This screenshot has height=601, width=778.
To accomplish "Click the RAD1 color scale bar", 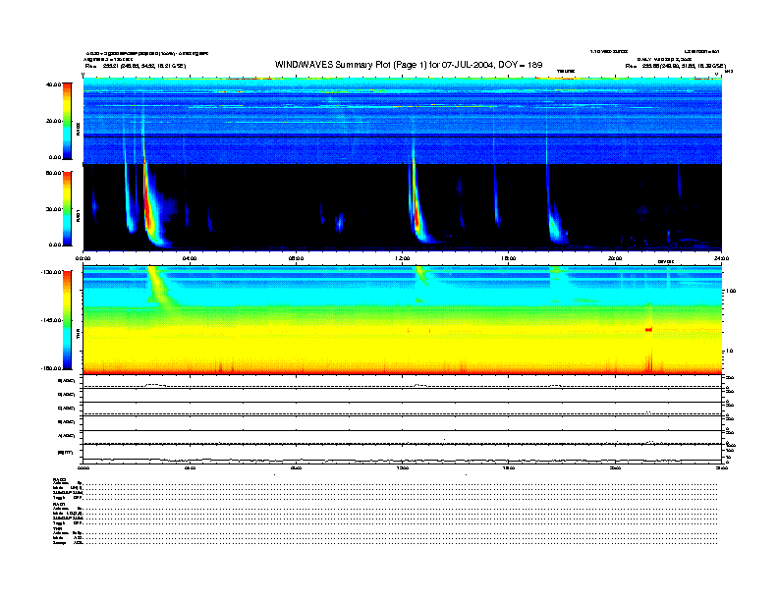I will point(68,208).
